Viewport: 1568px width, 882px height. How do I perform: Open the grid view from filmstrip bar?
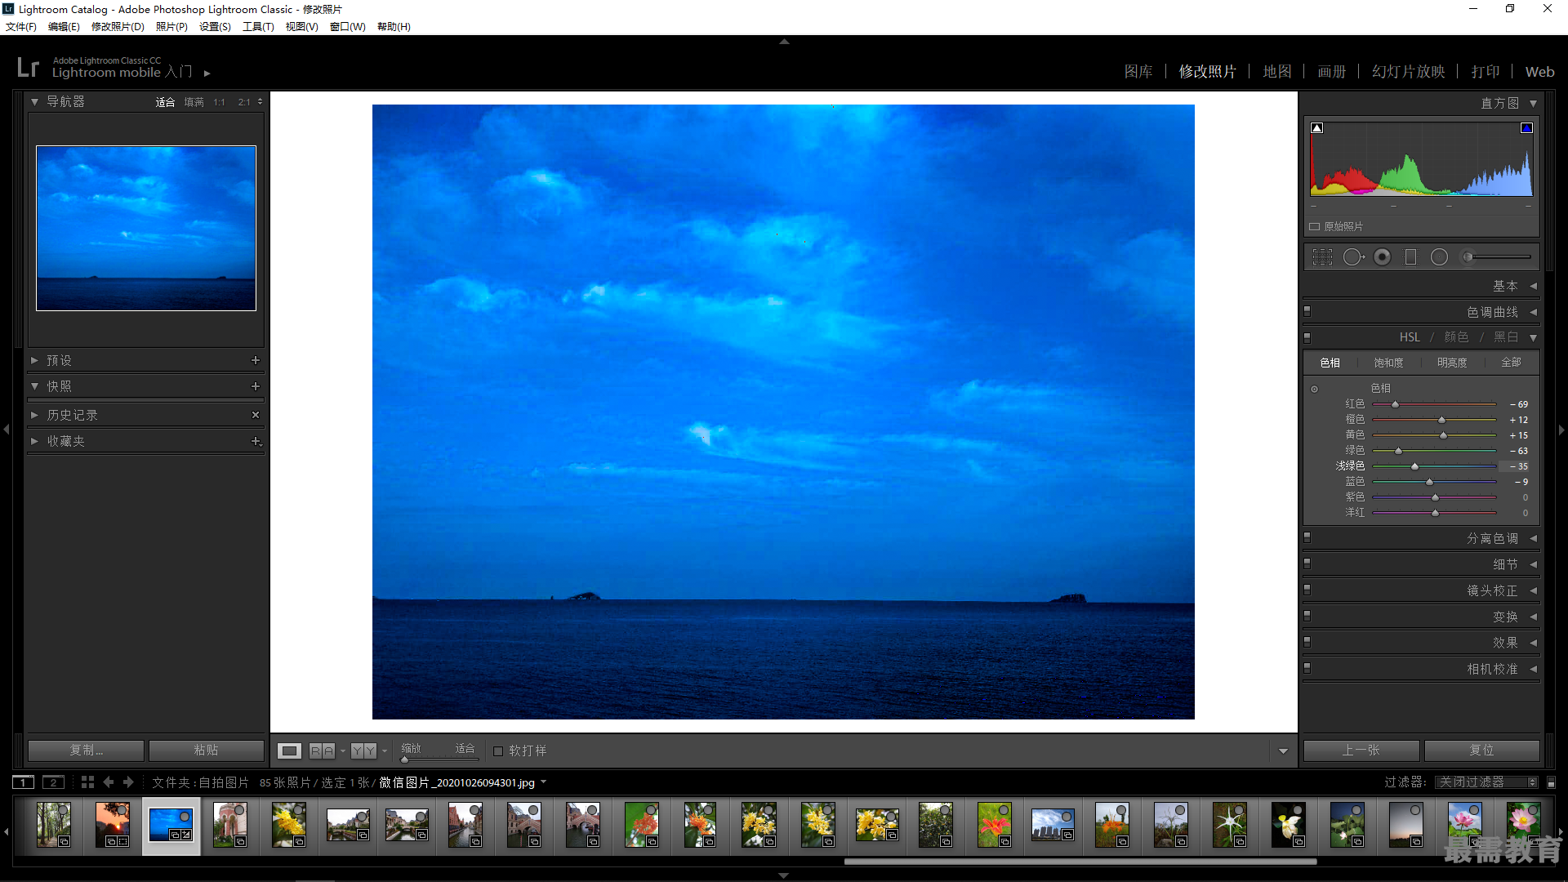(x=87, y=782)
